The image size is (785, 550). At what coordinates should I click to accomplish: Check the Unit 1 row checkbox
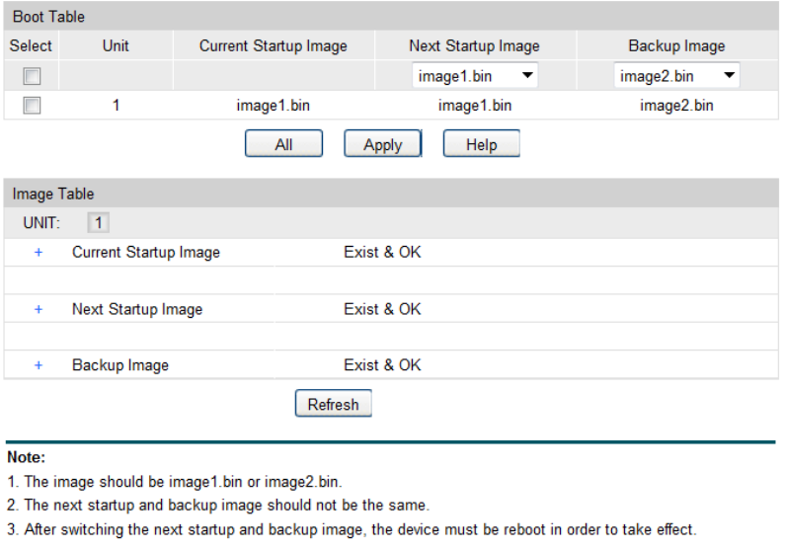tap(32, 106)
